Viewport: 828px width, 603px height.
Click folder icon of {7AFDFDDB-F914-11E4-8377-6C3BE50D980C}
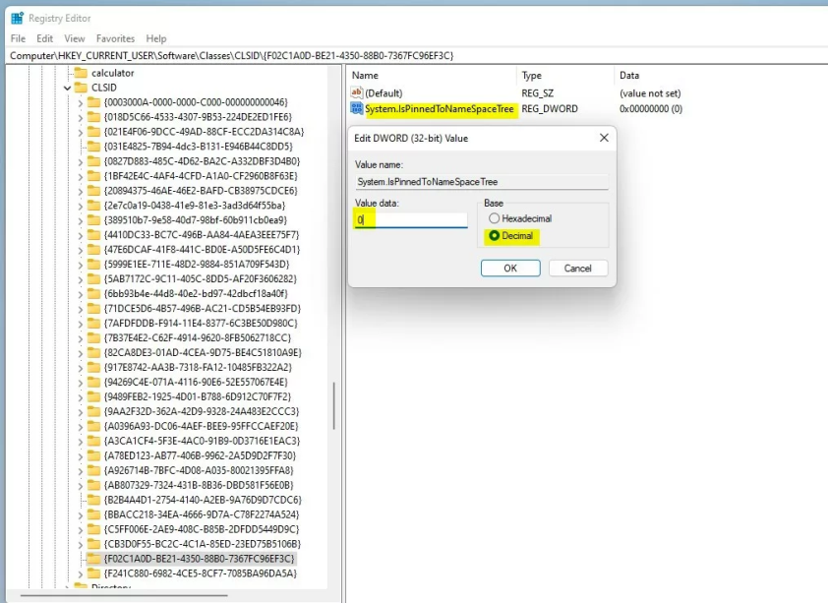coord(93,323)
